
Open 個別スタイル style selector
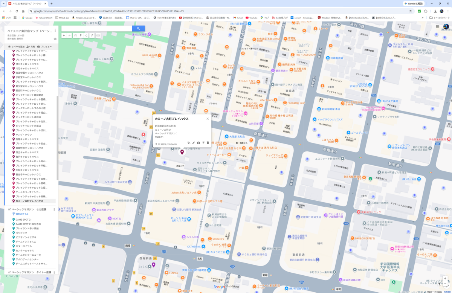coord(20,214)
